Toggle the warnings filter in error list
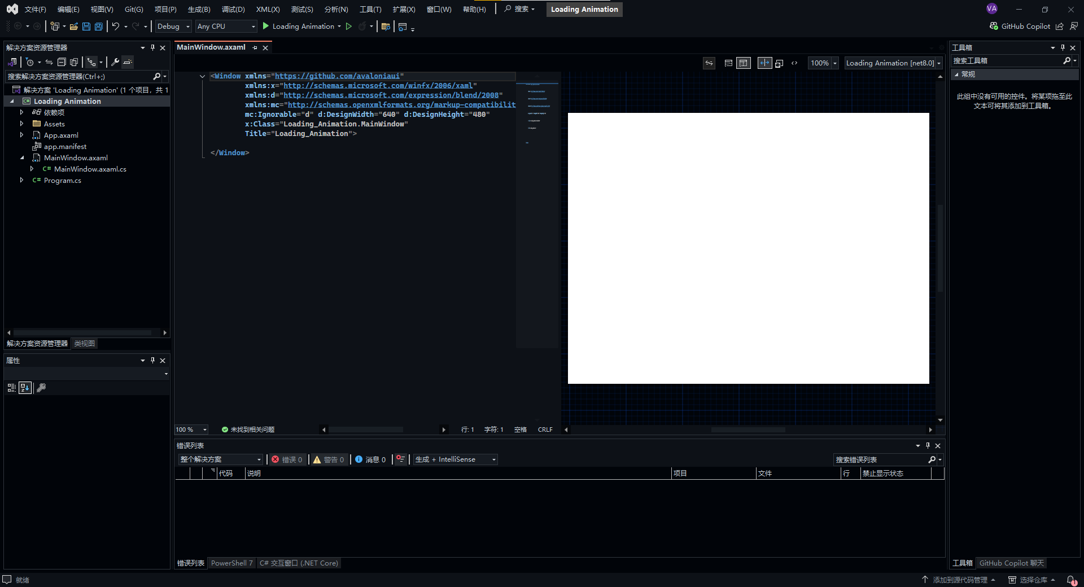Screen dimensions: 1084x587 coord(329,459)
